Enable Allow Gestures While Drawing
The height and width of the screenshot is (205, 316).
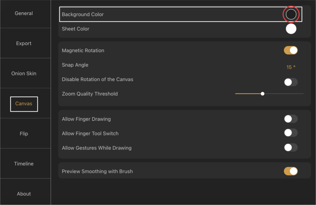[x=291, y=147]
